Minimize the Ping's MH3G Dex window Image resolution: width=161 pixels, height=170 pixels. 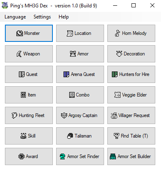115,6
